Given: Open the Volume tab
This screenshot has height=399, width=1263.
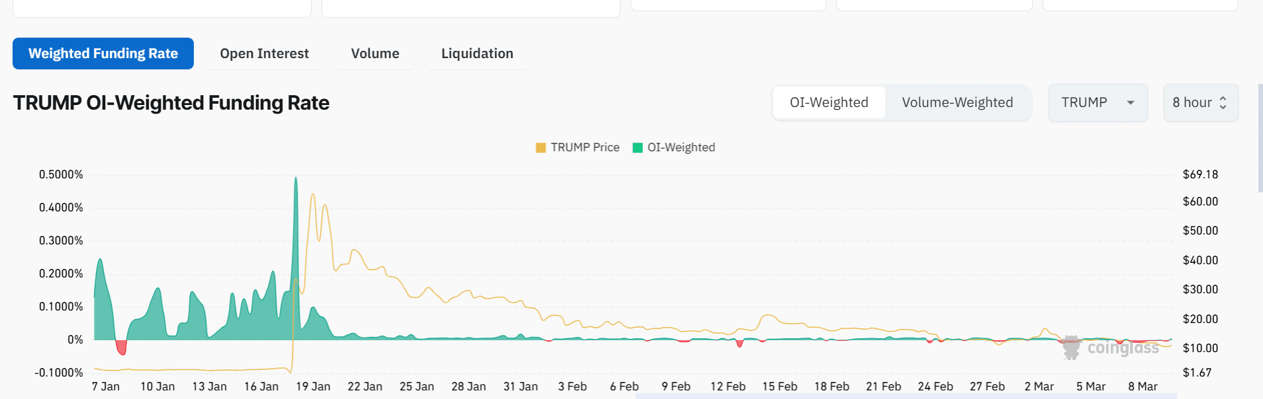Looking at the screenshot, I should [375, 54].
